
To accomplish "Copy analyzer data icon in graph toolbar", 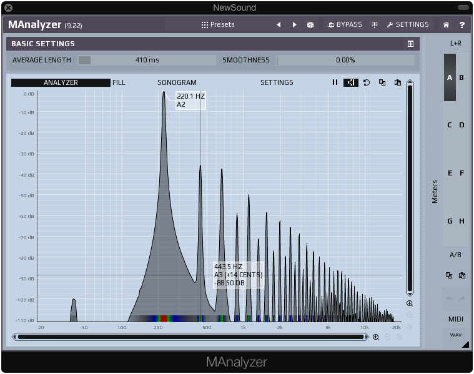I will coord(382,82).
